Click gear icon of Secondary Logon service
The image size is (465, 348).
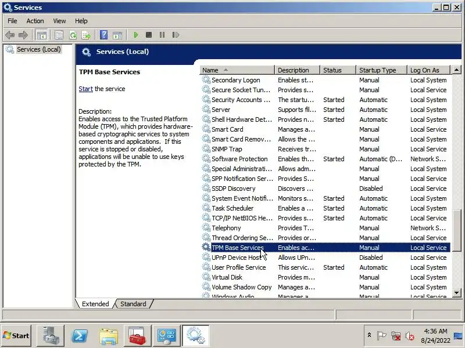pos(206,79)
